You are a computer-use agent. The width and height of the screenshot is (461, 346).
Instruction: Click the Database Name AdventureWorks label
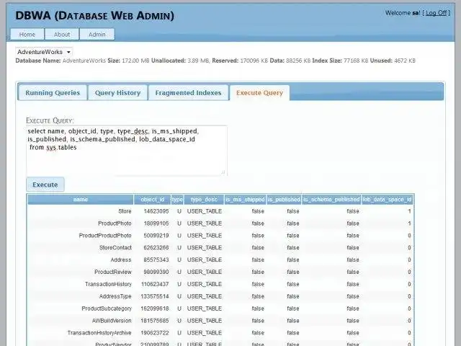(x=61, y=61)
